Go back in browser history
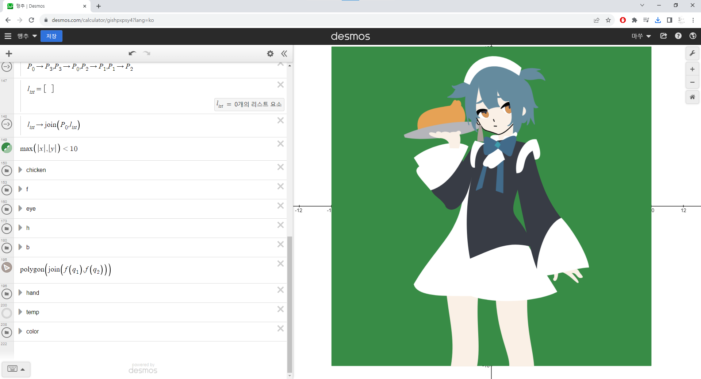The image size is (701, 379). pyautogui.click(x=8, y=20)
